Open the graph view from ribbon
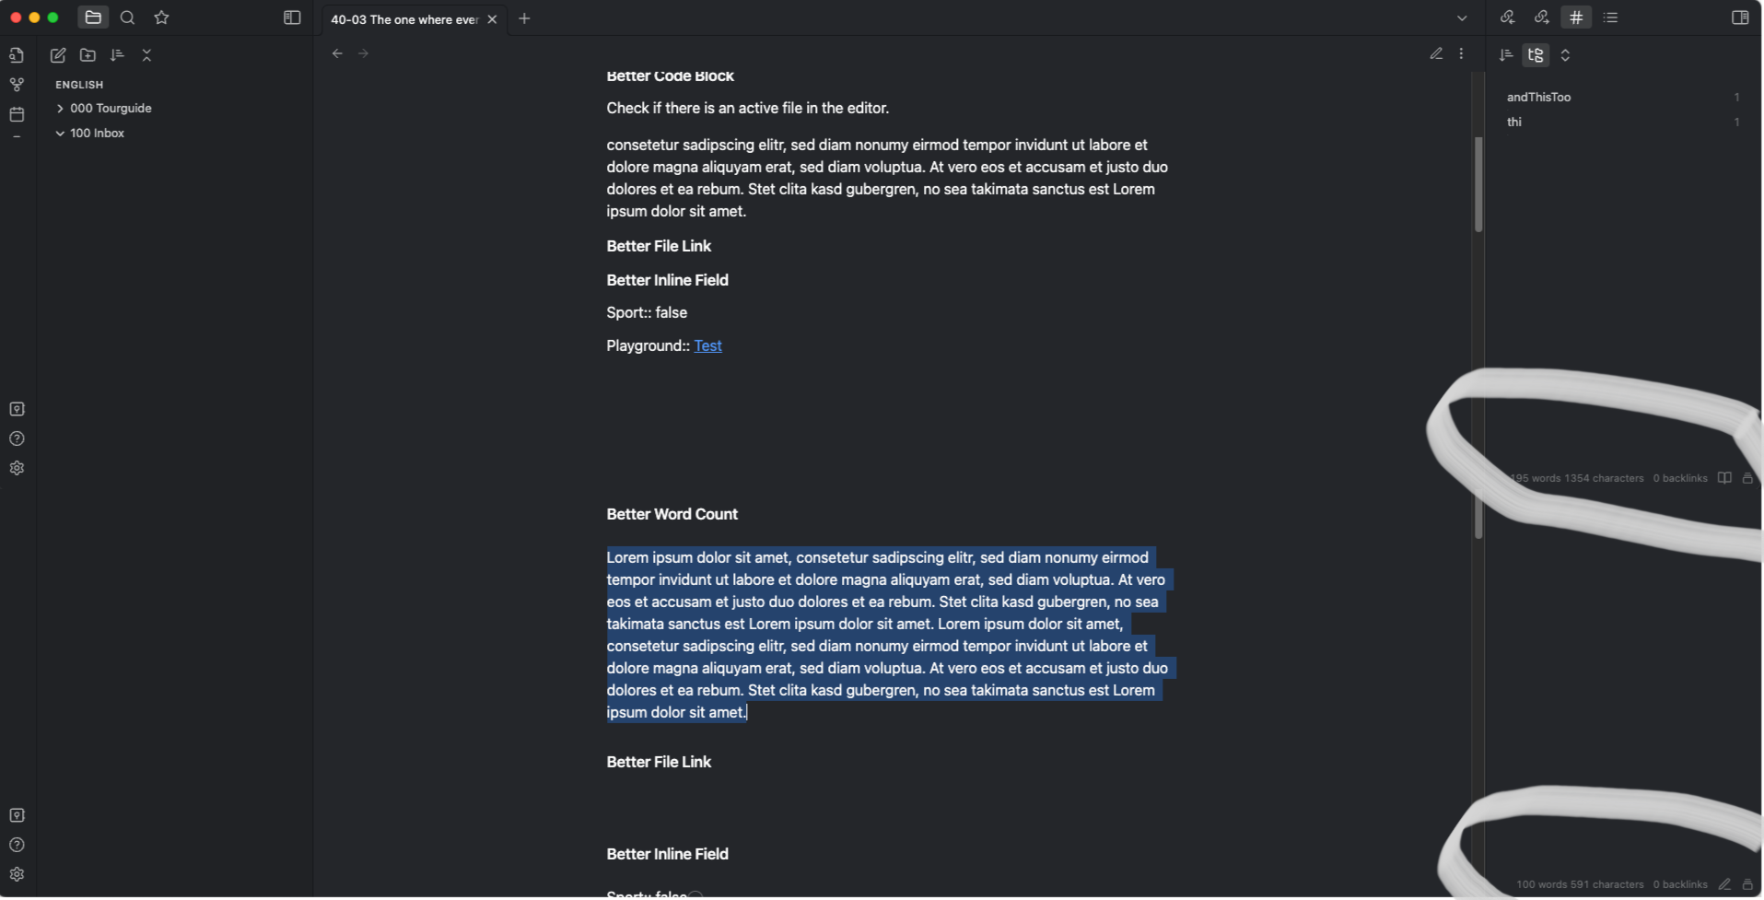 (x=17, y=85)
